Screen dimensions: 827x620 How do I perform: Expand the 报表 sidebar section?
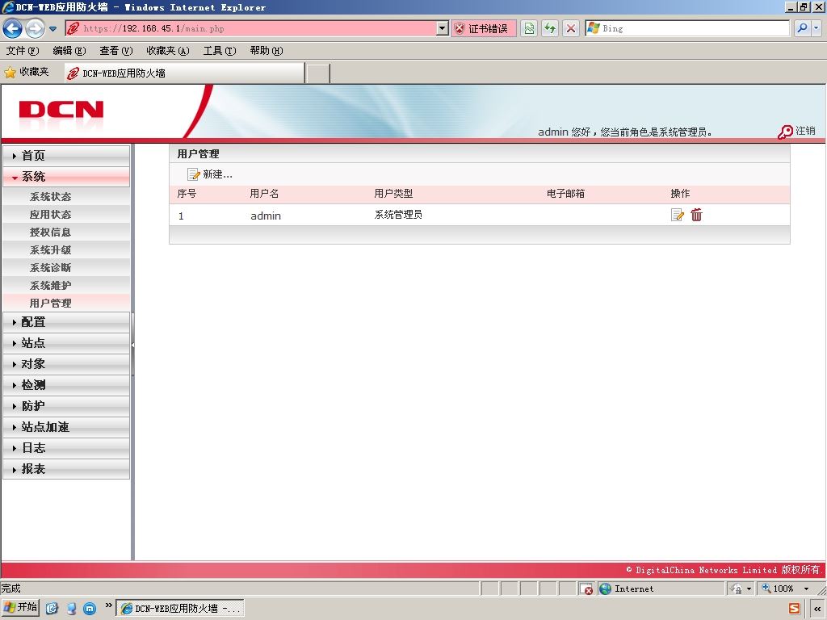(66, 469)
